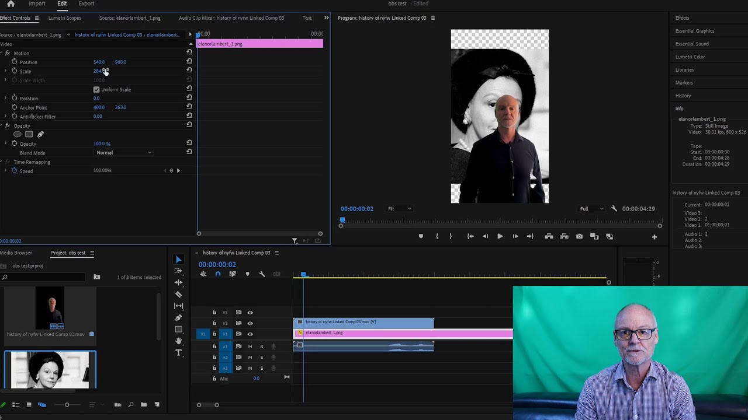Image resolution: width=748 pixels, height=420 pixels.
Task: Step forward one frame
Action: [515, 236]
